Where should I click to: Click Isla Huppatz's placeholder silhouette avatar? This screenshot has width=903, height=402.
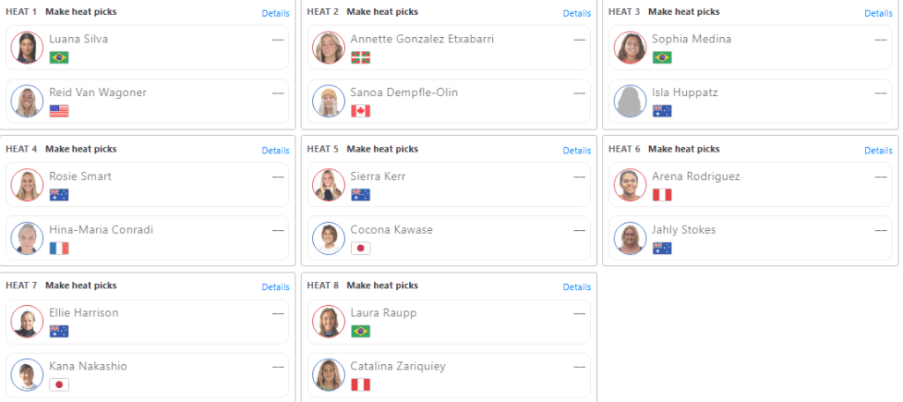(x=630, y=100)
